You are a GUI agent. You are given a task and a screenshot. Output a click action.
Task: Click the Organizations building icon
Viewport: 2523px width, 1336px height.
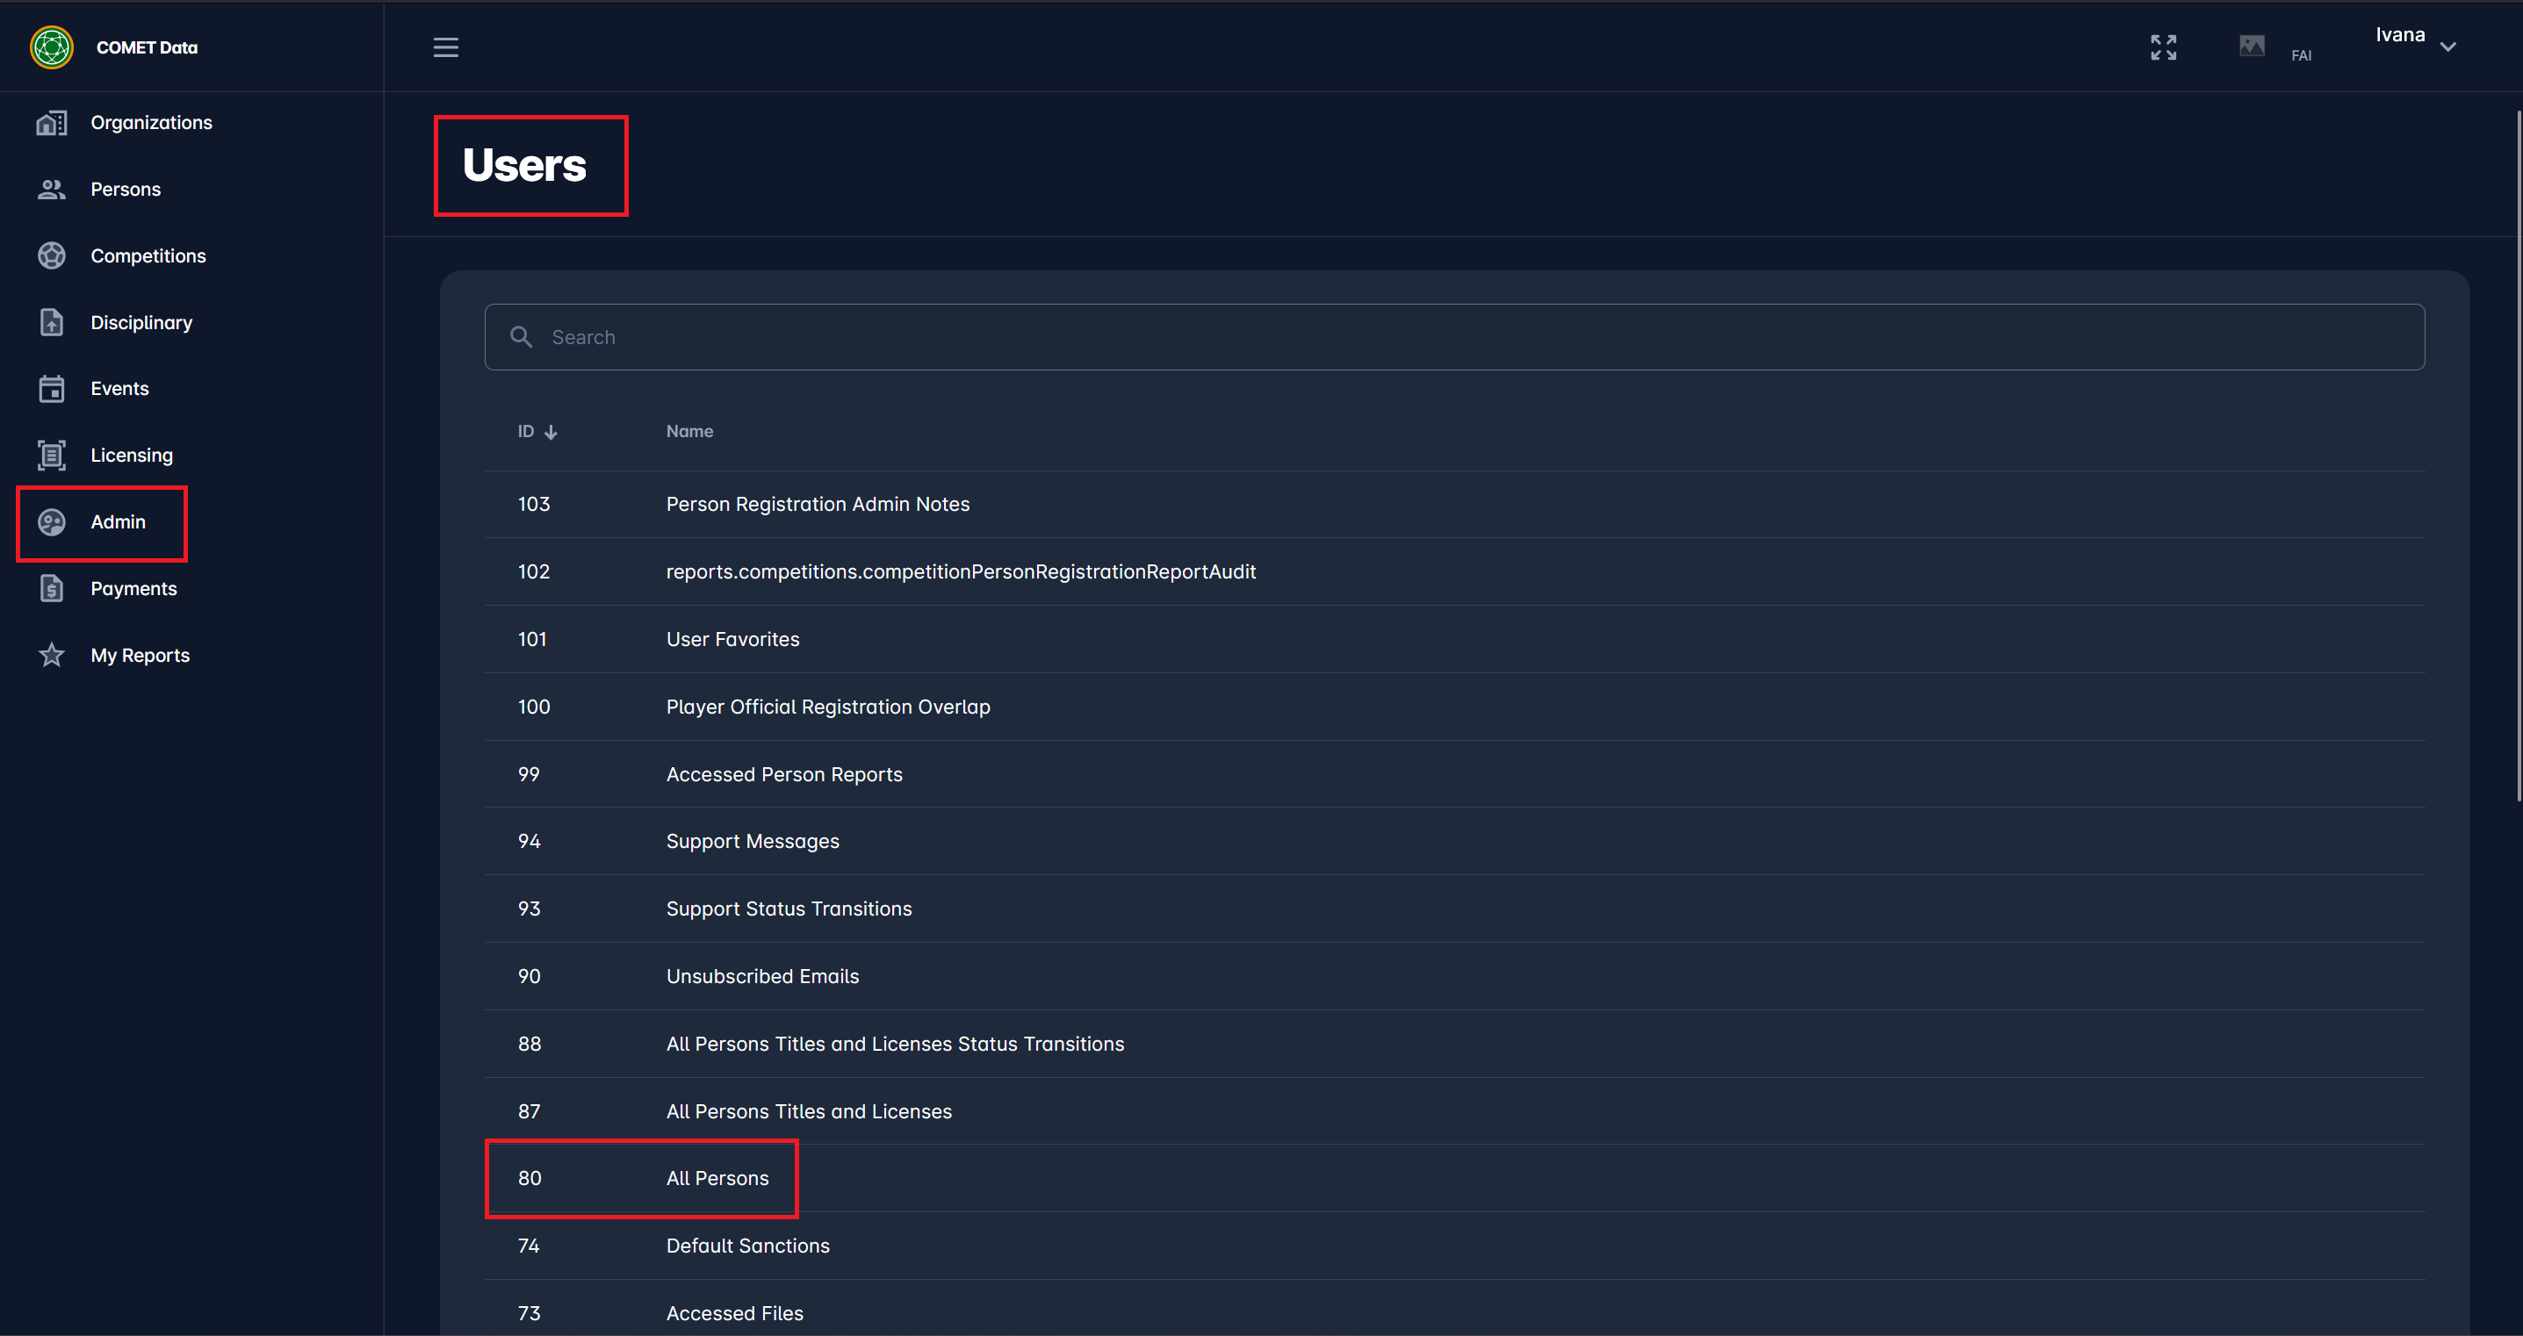coord(51,122)
